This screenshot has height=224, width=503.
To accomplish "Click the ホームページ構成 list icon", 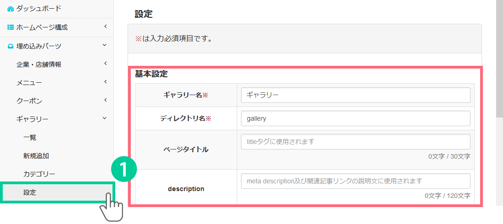I will (11, 27).
